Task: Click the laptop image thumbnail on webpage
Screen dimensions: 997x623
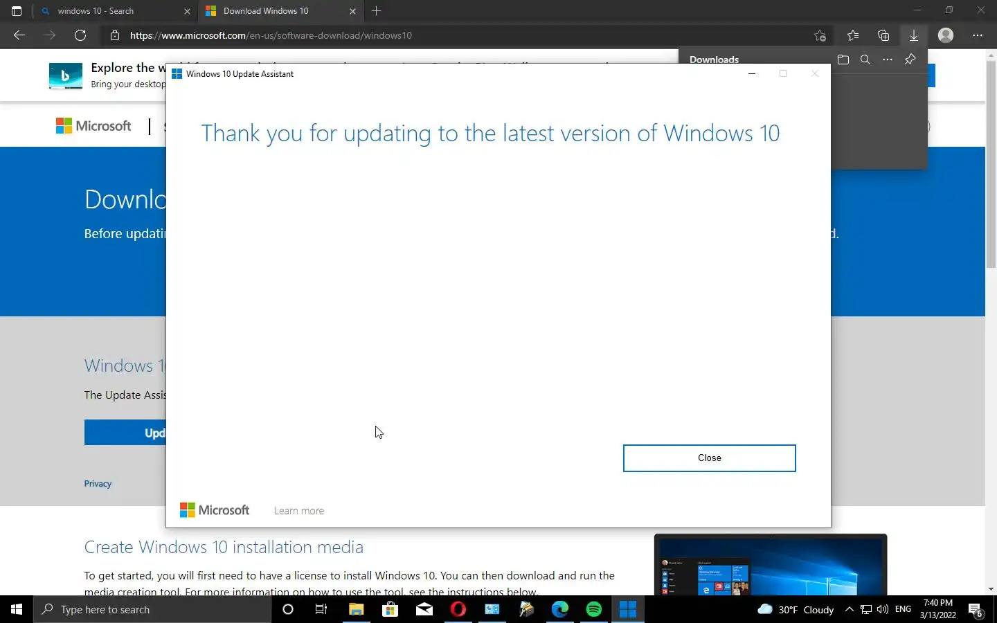Action: pos(771,565)
